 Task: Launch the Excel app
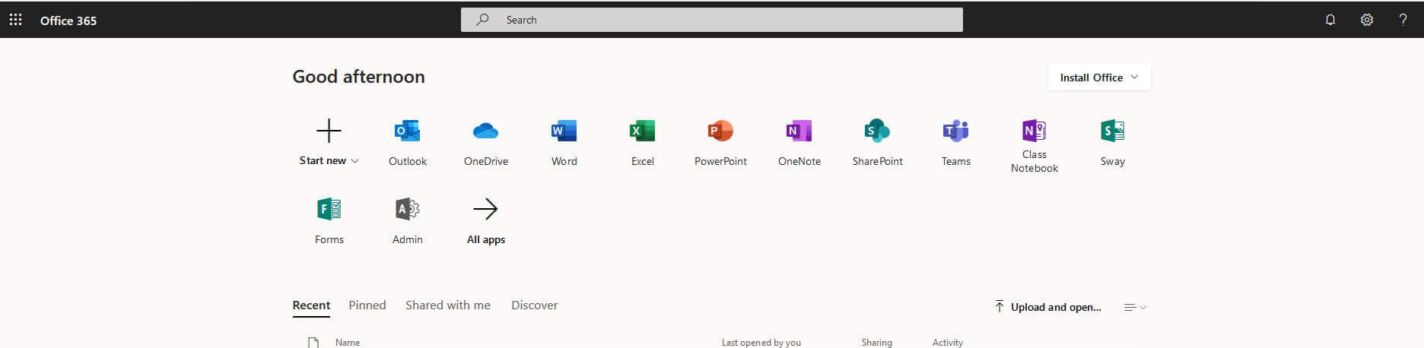click(643, 143)
